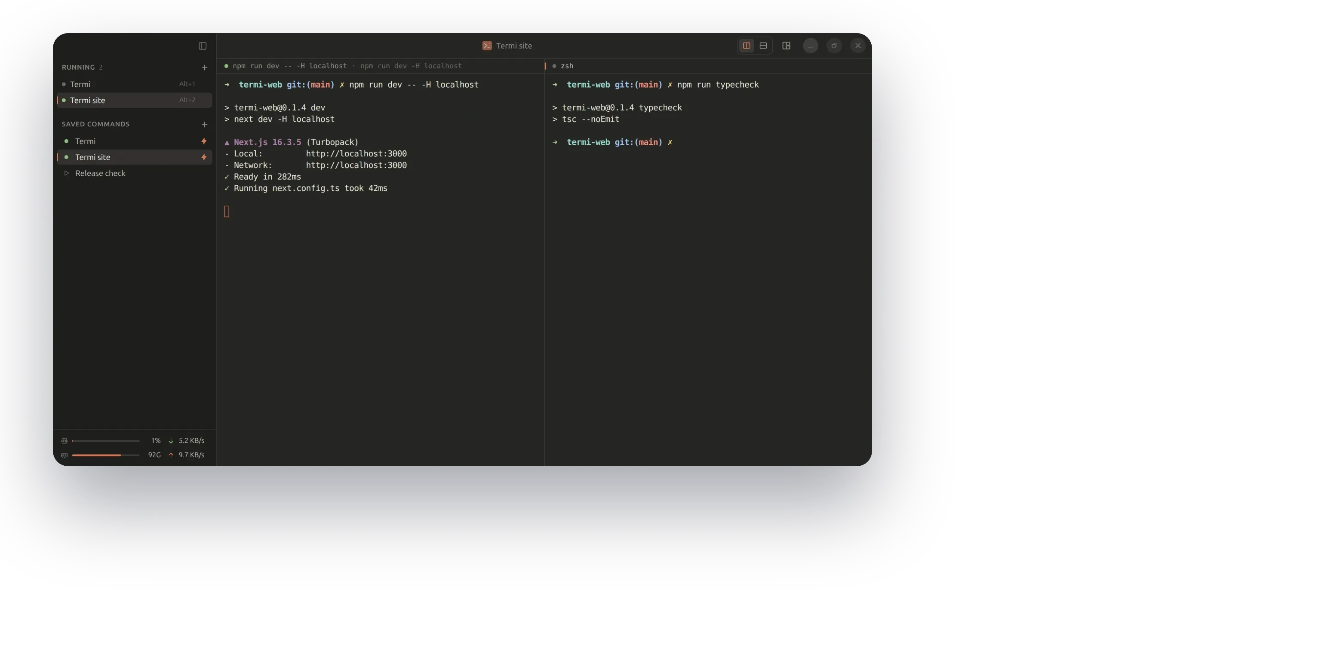Click the 'termi-web@0.1.4 typecheck' output line

pyautogui.click(x=617, y=107)
